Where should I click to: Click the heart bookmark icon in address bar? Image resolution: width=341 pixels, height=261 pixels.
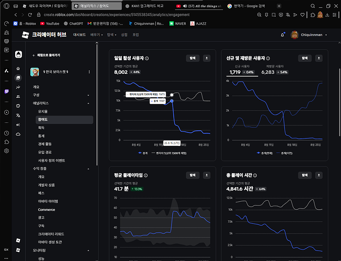[x=302, y=15]
